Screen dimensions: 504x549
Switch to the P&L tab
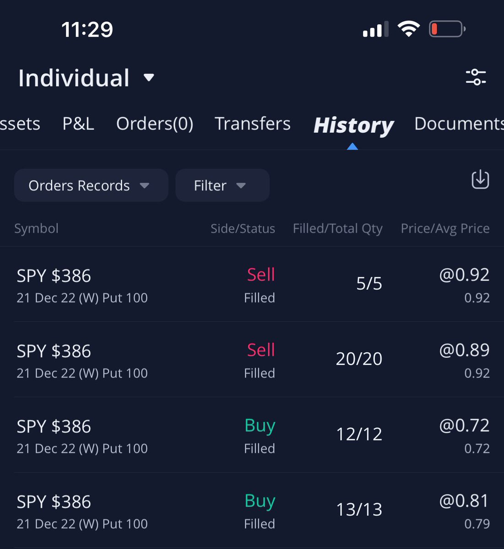78,124
